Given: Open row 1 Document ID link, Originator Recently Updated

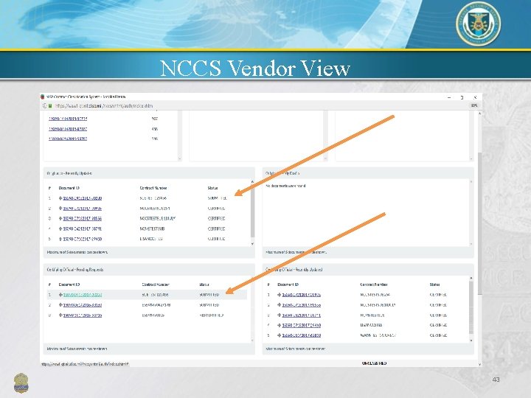Looking at the screenshot, I should pos(83,198).
